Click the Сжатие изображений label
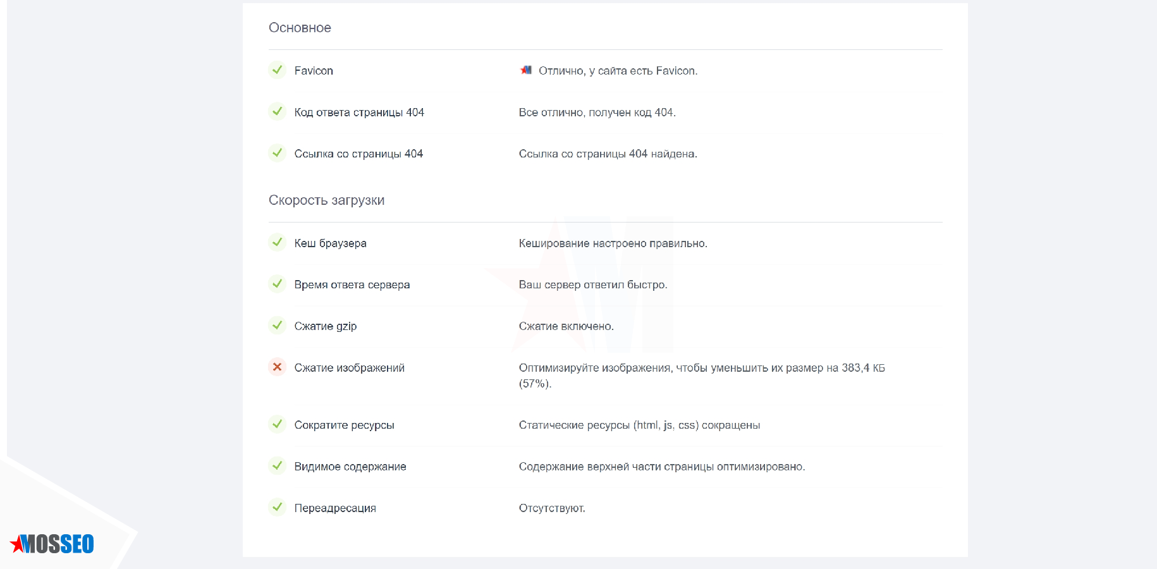Viewport: 1157px width, 569px height. (x=349, y=368)
